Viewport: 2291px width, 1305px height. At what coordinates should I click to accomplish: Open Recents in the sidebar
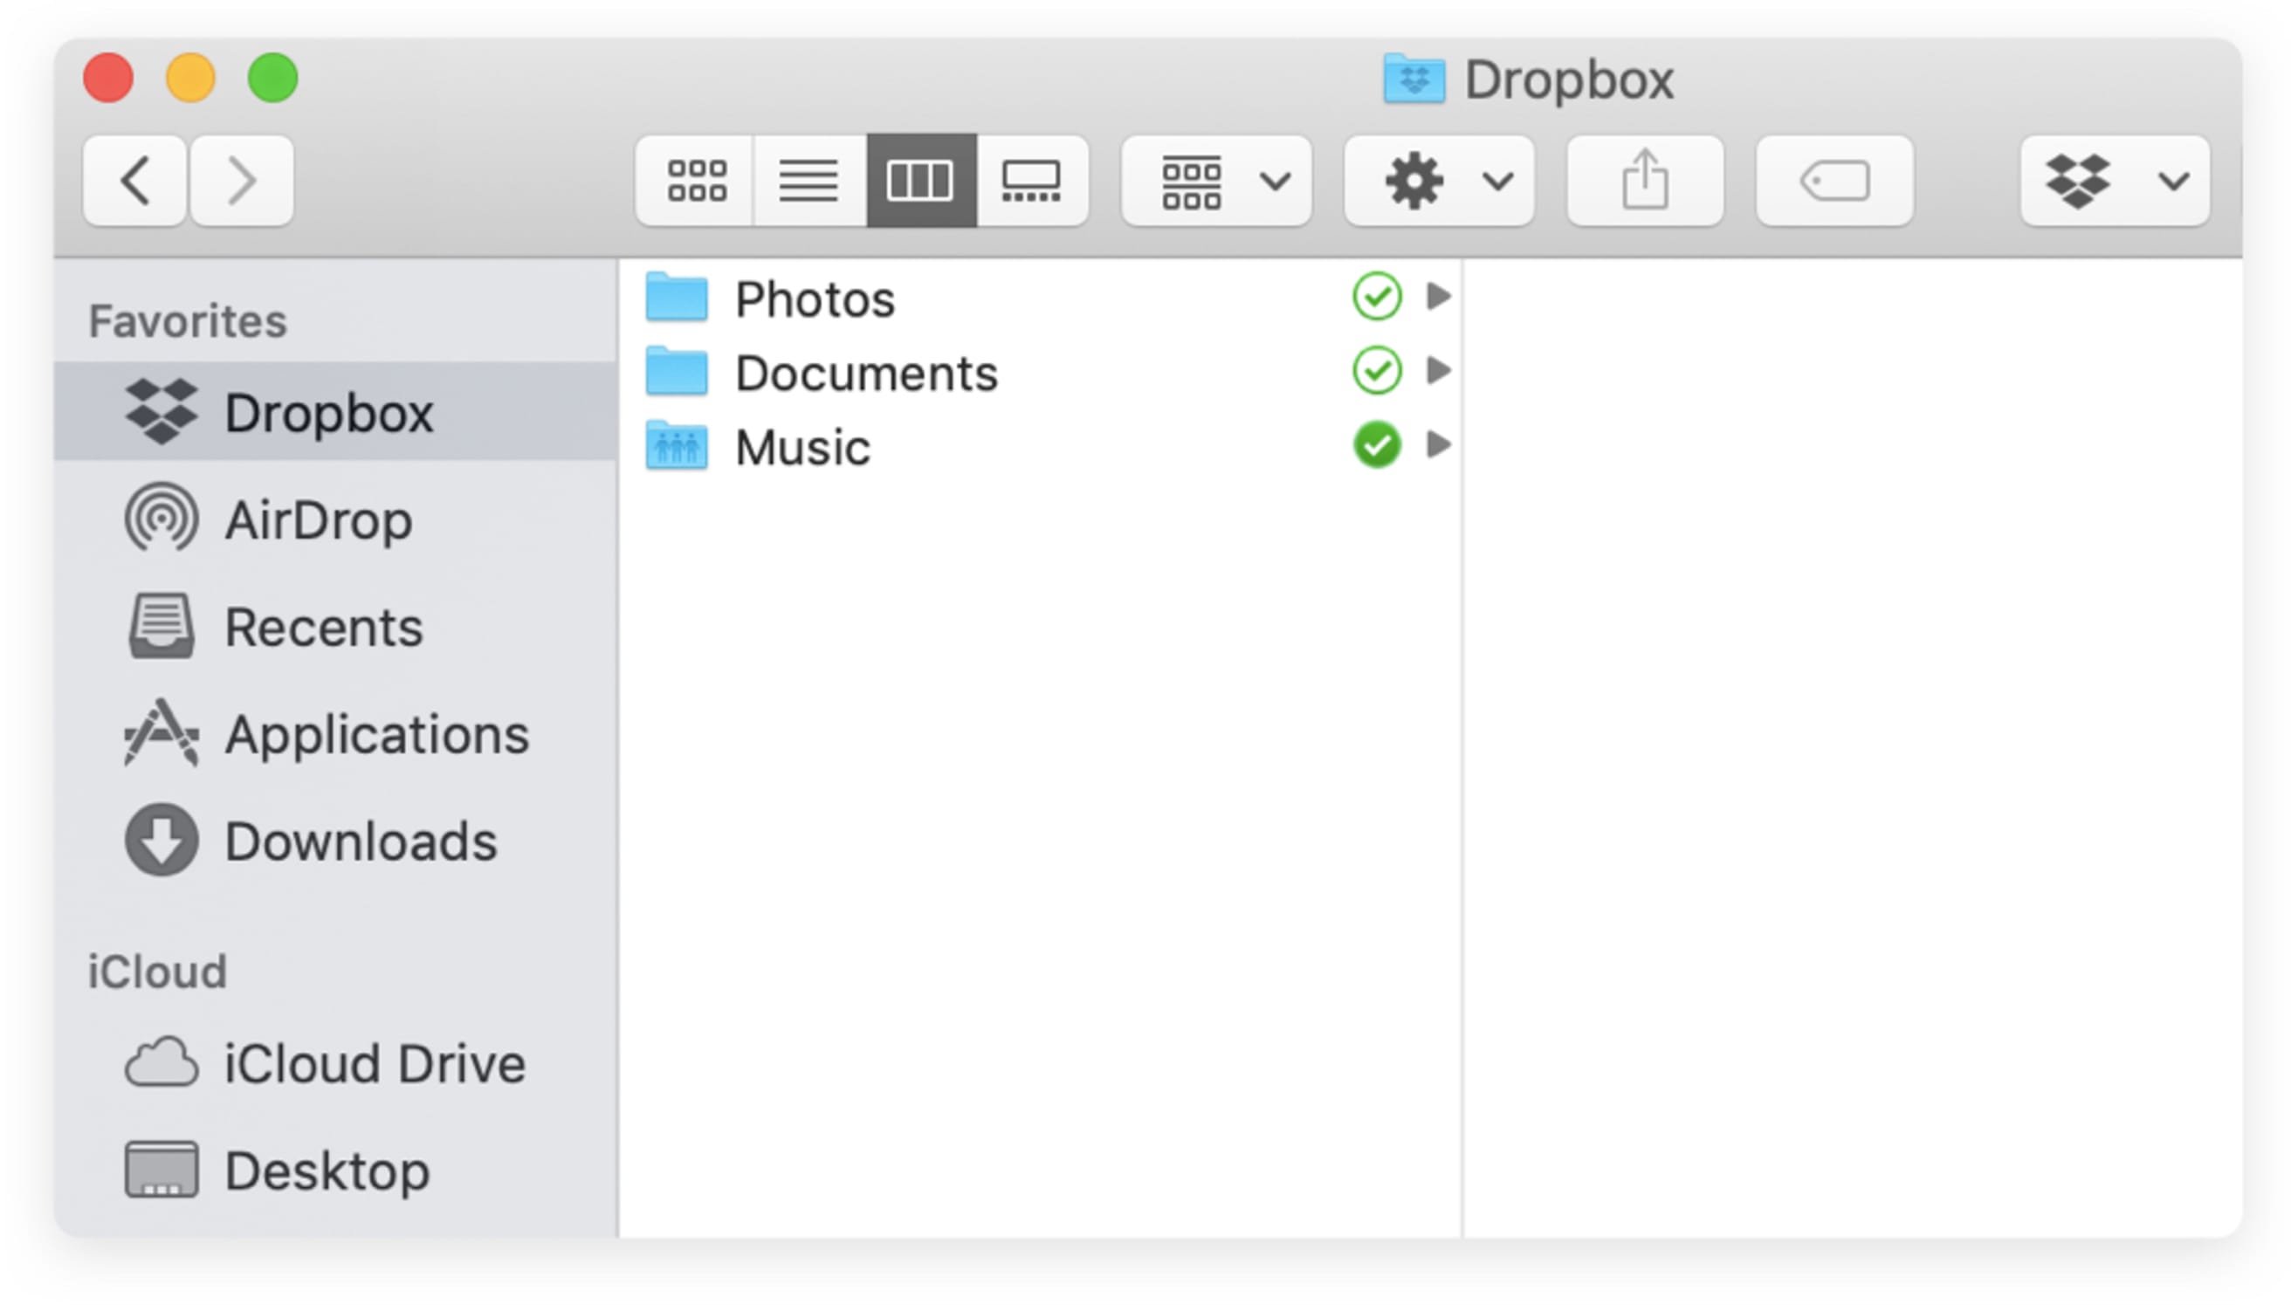(323, 627)
